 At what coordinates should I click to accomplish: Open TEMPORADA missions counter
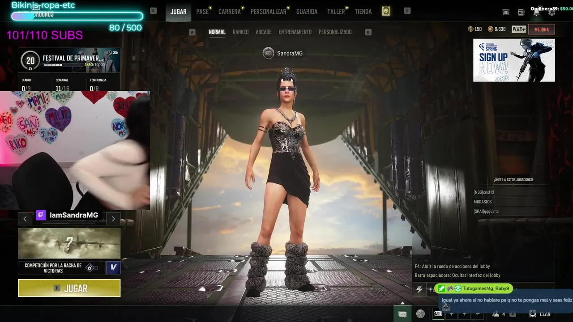coord(98,85)
